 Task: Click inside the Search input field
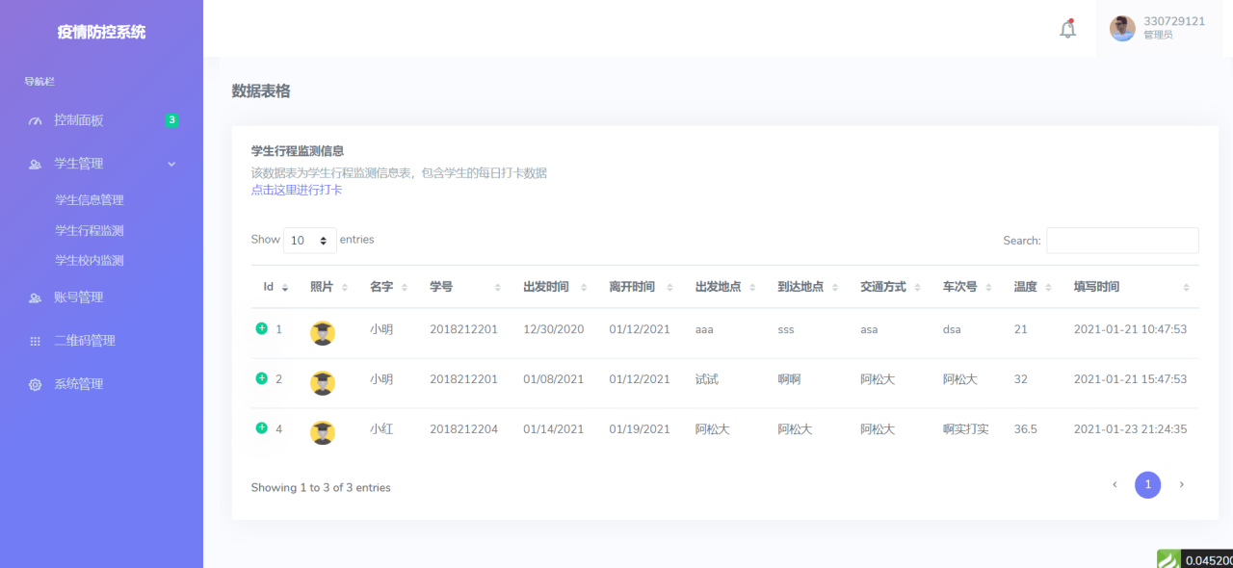click(x=1122, y=240)
